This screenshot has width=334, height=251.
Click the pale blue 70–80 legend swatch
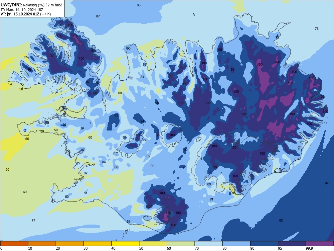(208, 244)
